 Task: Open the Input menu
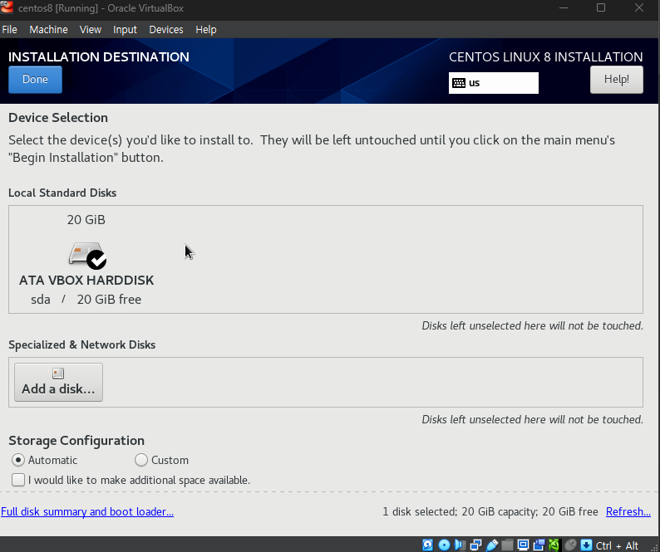pyautogui.click(x=125, y=30)
